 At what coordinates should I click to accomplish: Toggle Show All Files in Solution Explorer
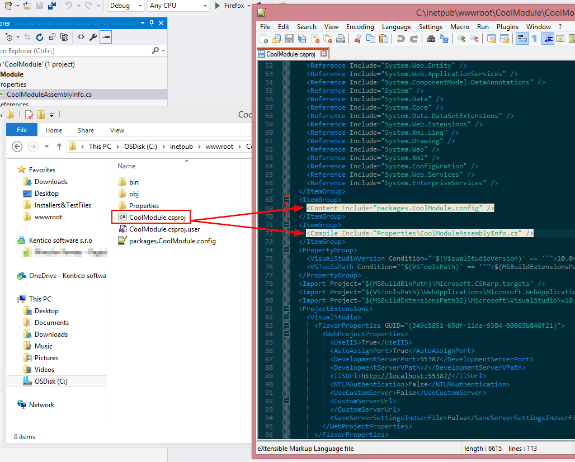tap(64, 37)
